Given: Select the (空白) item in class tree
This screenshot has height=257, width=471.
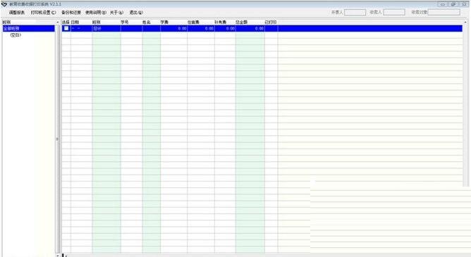Looking at the screenshot, I should (x=16, y=35).
